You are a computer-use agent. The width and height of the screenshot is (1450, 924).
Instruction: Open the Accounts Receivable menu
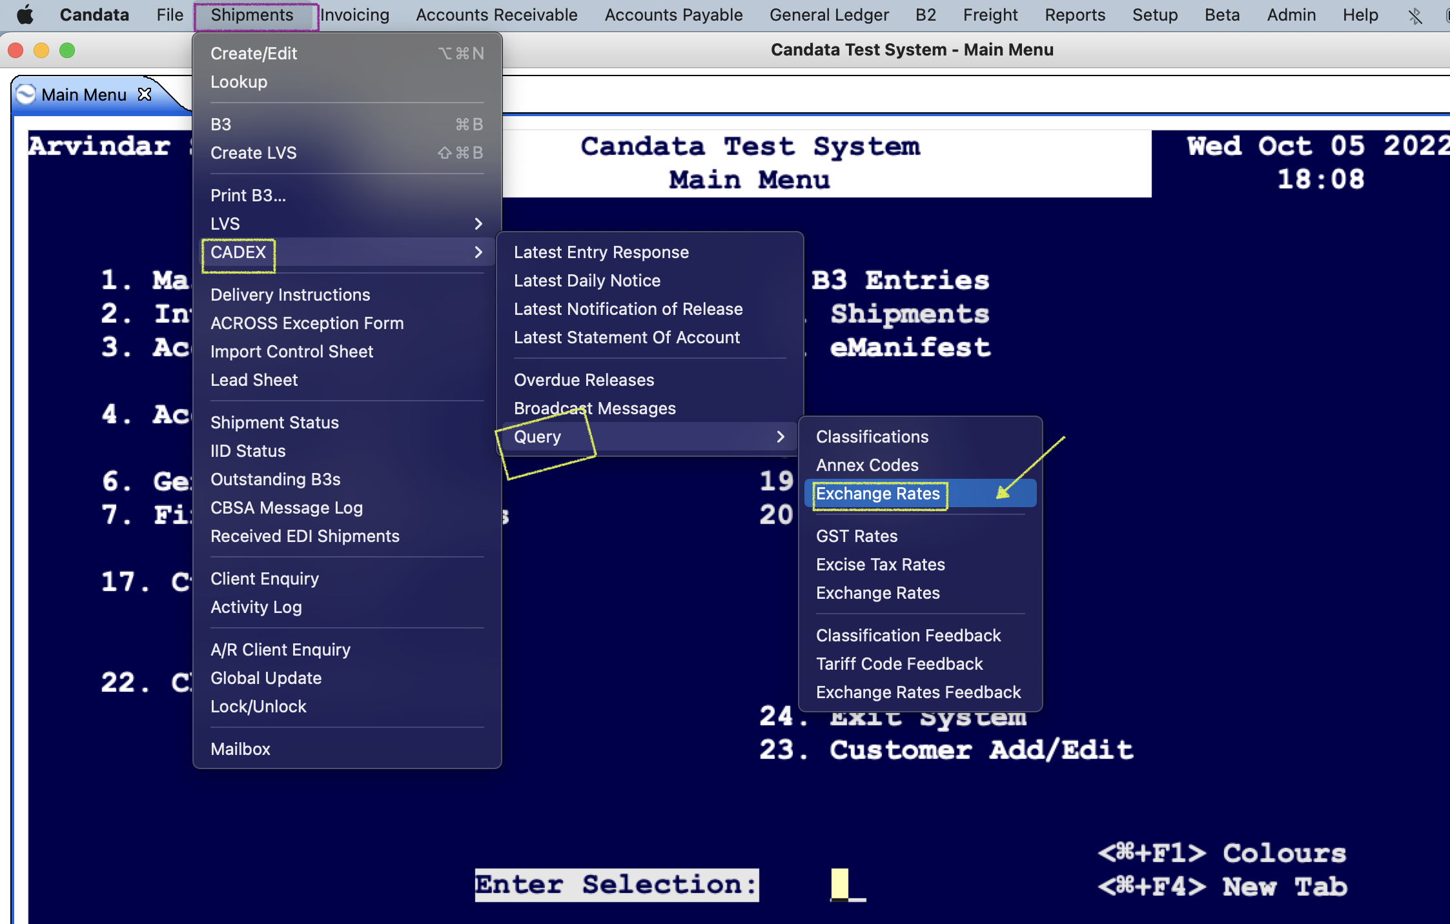click(x=496, y=15)
